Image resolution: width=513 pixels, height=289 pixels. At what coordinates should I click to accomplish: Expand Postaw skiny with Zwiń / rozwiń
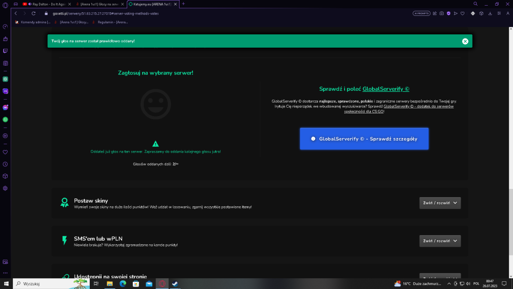click(x=440, y=203)
